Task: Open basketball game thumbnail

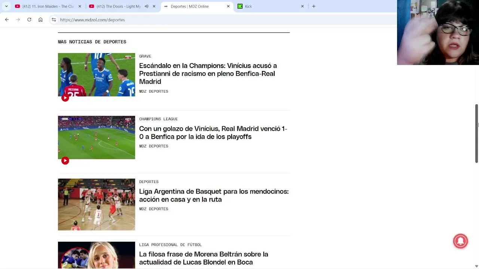Action: (x=97, y=204)
